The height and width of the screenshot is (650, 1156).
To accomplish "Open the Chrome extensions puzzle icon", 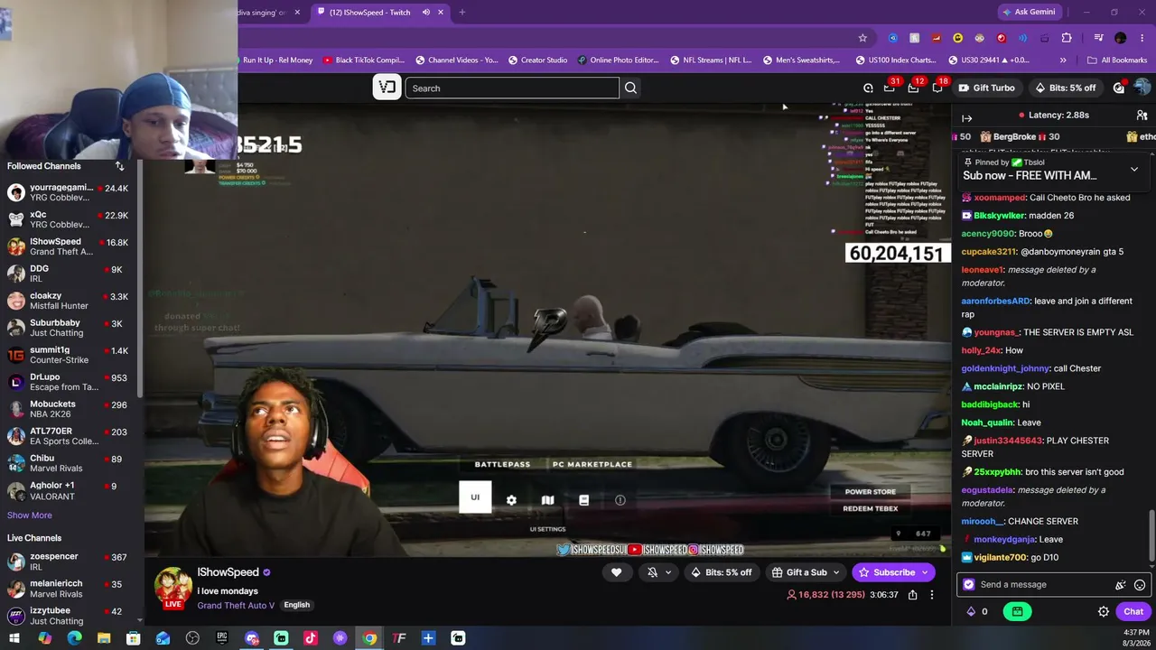I will (1067, 38).
